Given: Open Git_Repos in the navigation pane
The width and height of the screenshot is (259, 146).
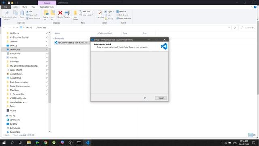Looking at the screenshot, I should tap(14, 33).
